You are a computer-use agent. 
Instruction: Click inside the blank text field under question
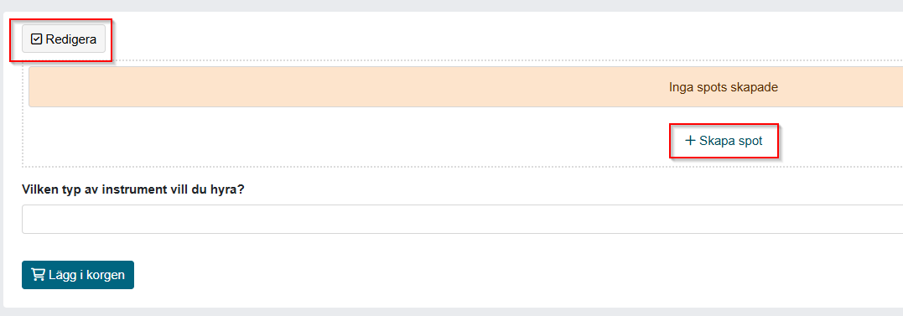click(x=463, y=220)
